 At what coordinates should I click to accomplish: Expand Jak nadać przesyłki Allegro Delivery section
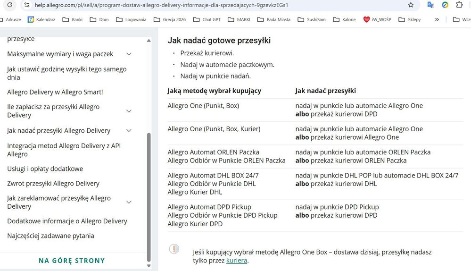pos(129,131)
